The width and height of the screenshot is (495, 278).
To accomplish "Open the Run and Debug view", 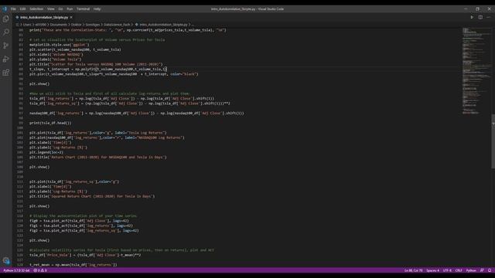I will (6, 59).
